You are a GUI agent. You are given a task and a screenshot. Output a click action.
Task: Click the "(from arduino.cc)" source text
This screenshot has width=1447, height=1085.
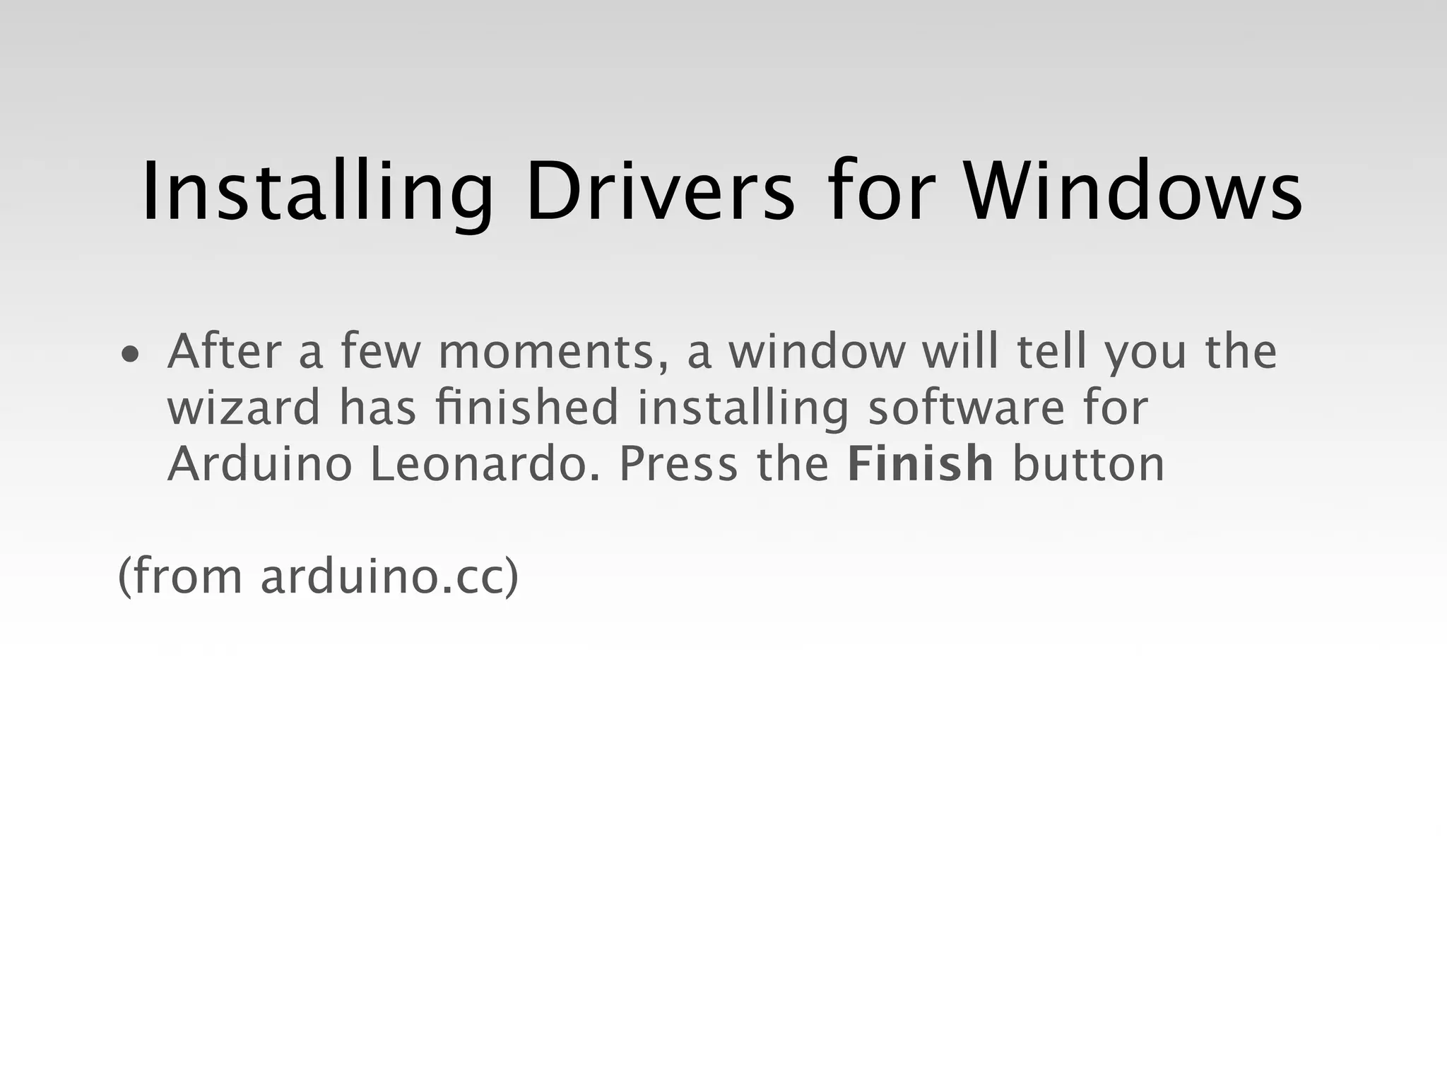point(319,576)
